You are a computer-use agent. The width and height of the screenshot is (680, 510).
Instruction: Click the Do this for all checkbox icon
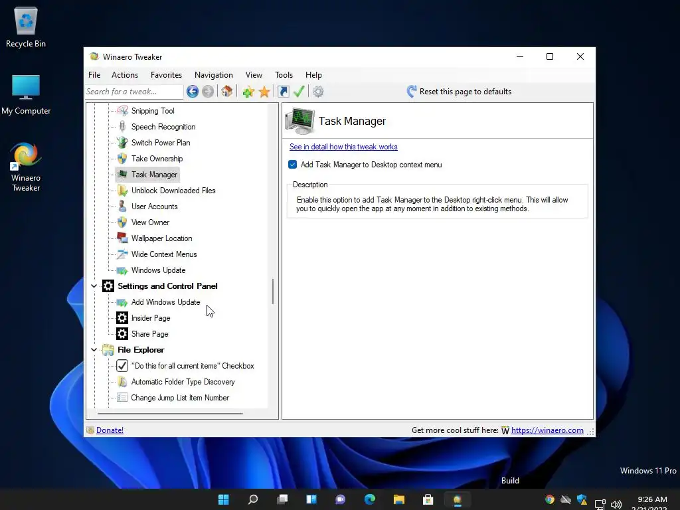pyautogui.click(x=122, y=366)
